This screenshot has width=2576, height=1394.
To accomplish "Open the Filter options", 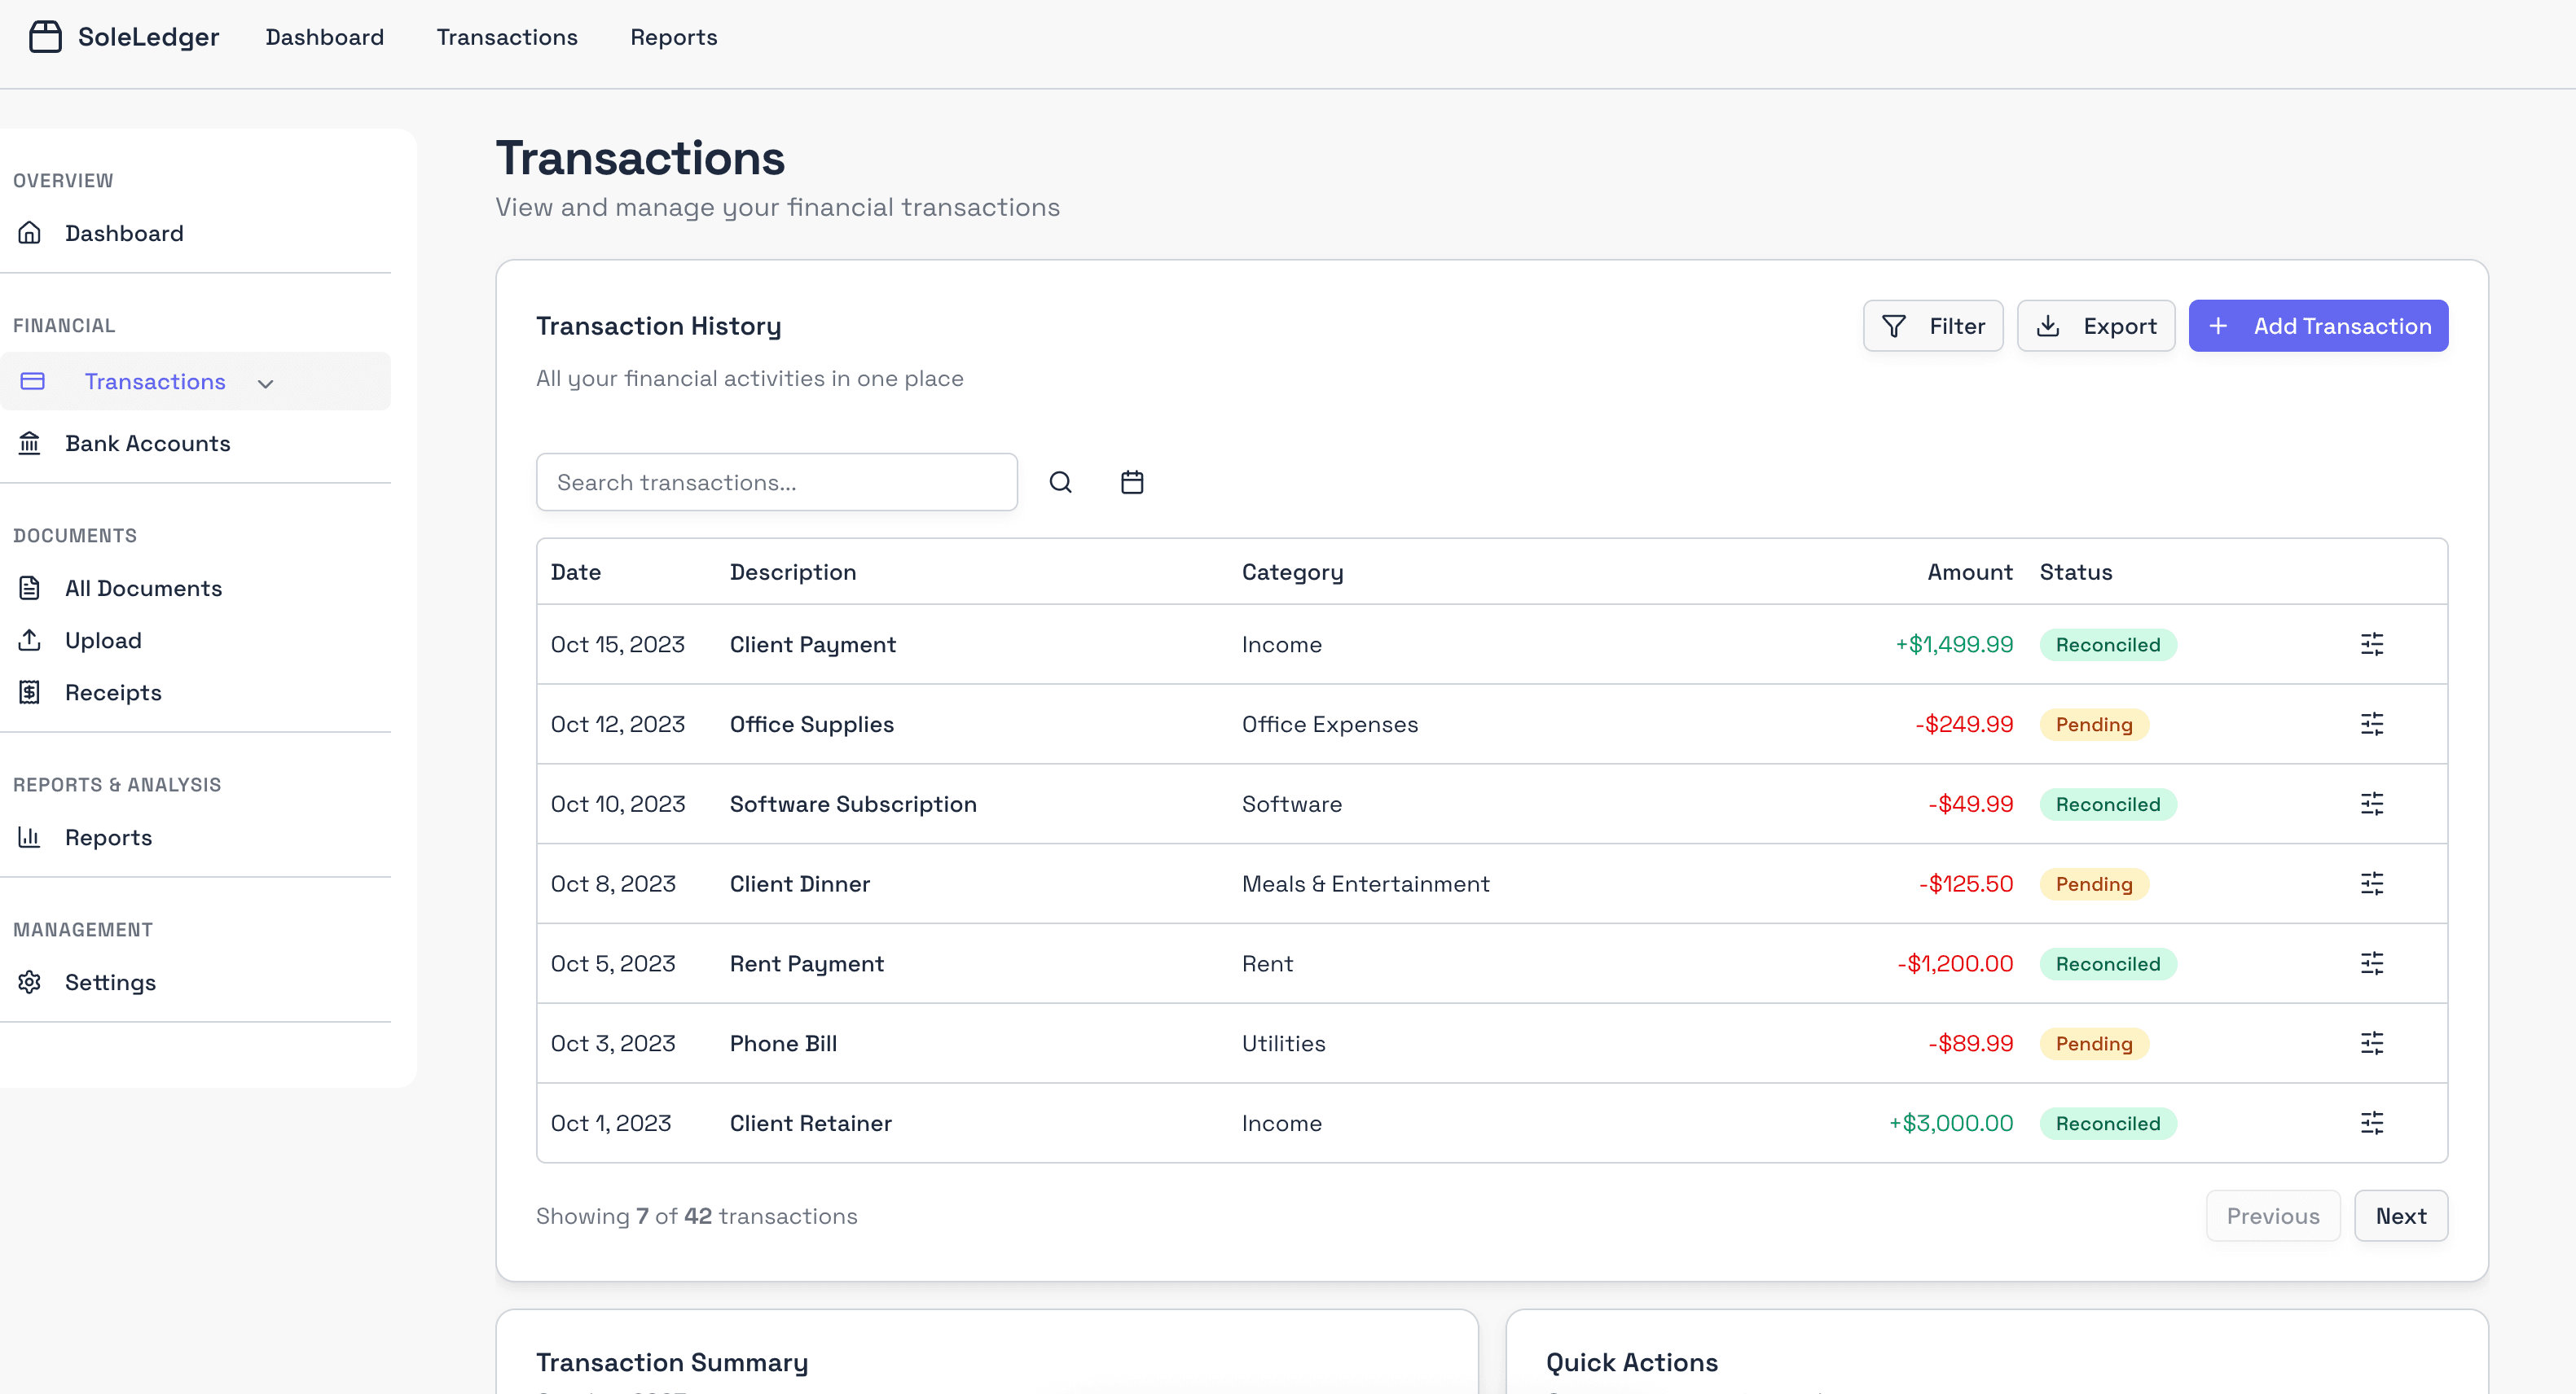I will pyautogui.click(x=1932, y=326).
